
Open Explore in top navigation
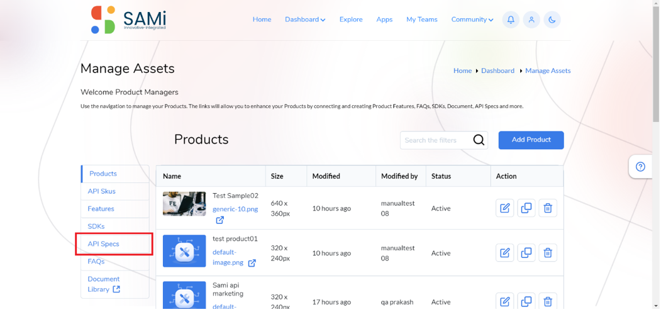click(351, 19)
